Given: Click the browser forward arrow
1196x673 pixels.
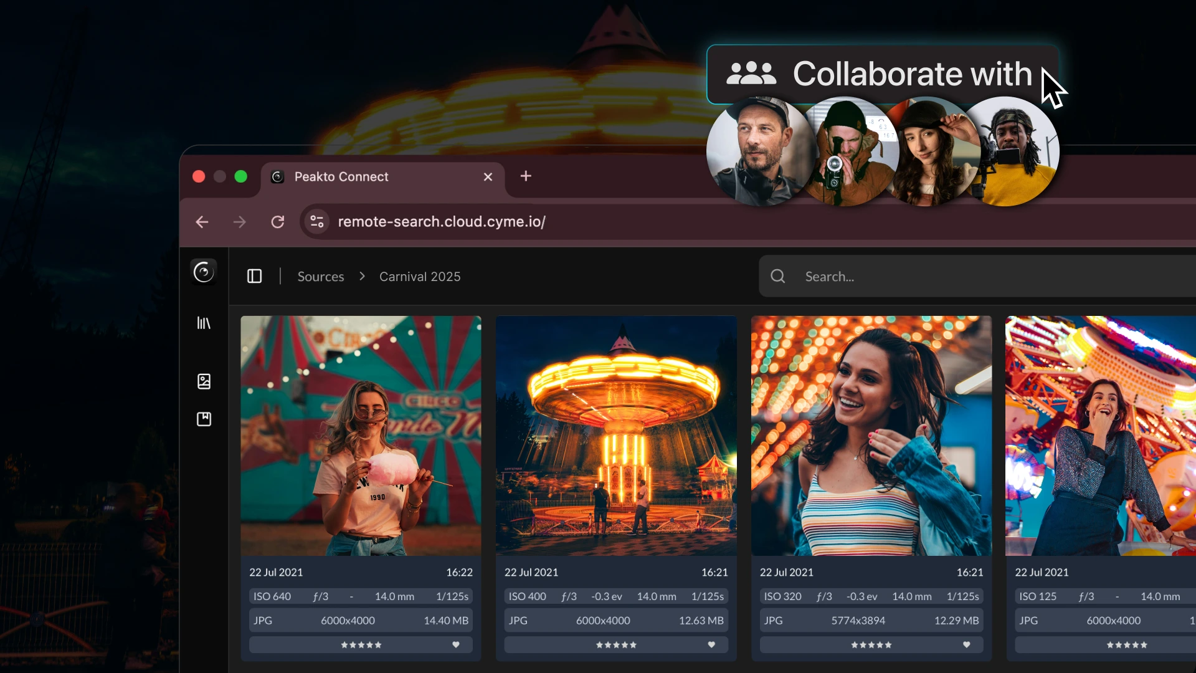Looking at the screenshot, I should [240, 222].
